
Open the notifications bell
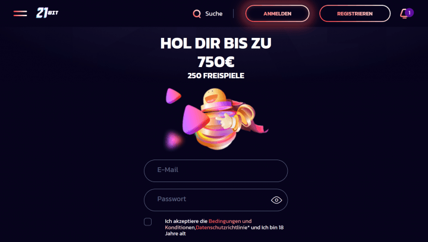coord(404,14)
